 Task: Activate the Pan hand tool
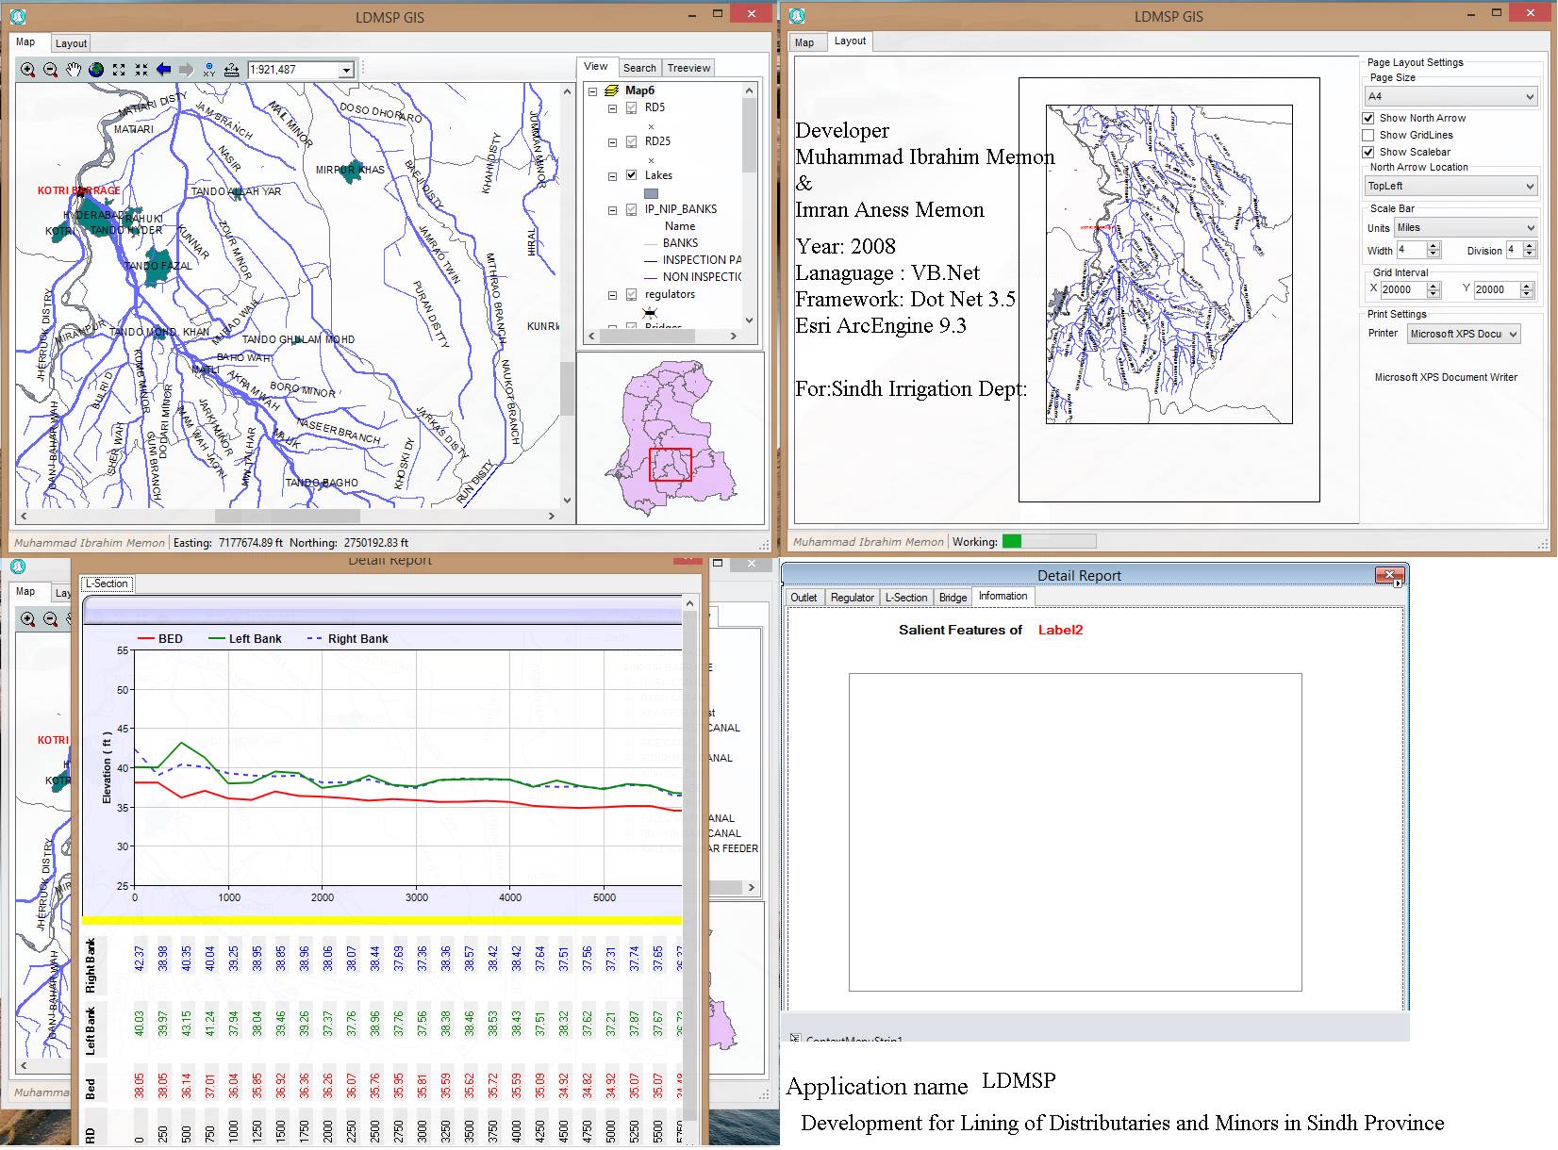point(74,70)
